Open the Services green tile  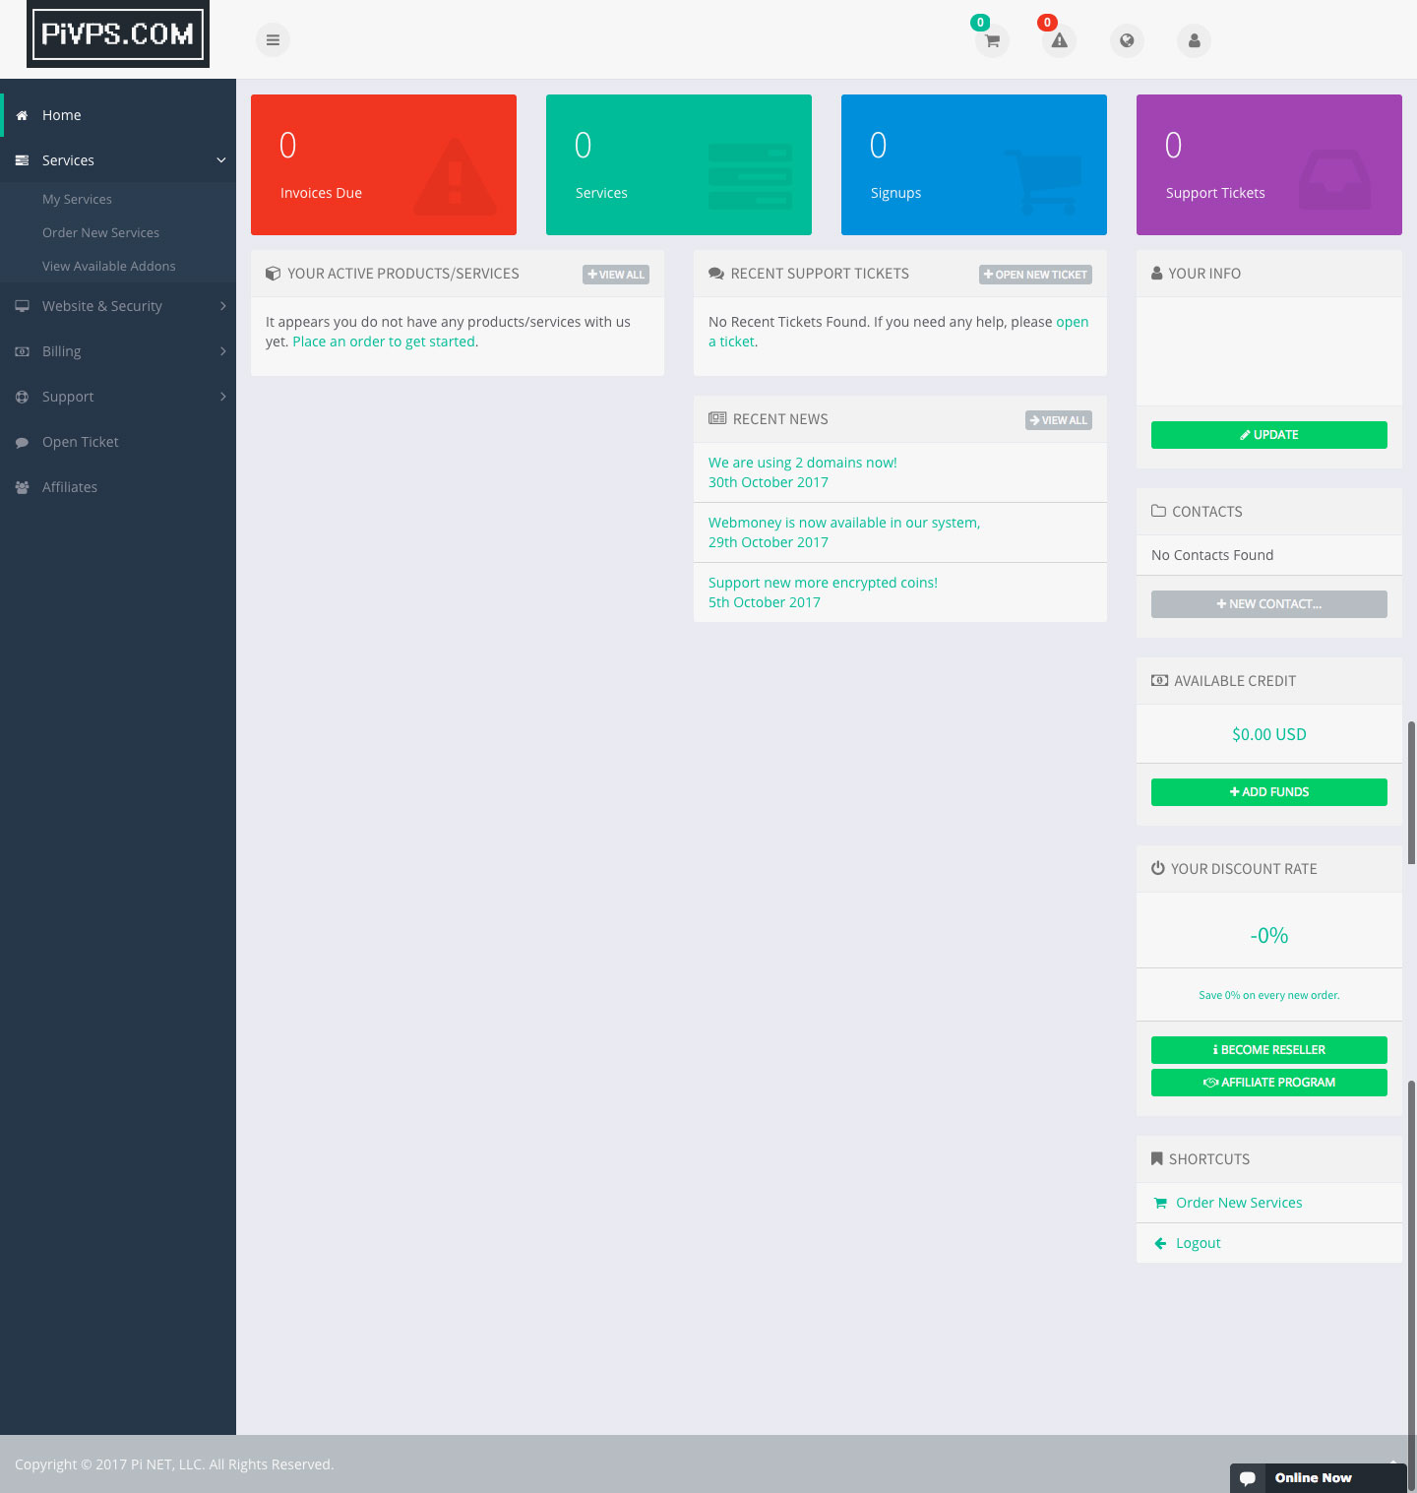[679, 164]
